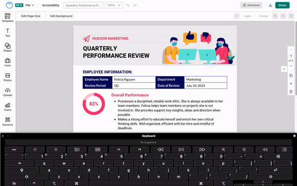Click the Q2 table cell
The height and width of the screenshot is (186, 297).
(x=134, y=86)
